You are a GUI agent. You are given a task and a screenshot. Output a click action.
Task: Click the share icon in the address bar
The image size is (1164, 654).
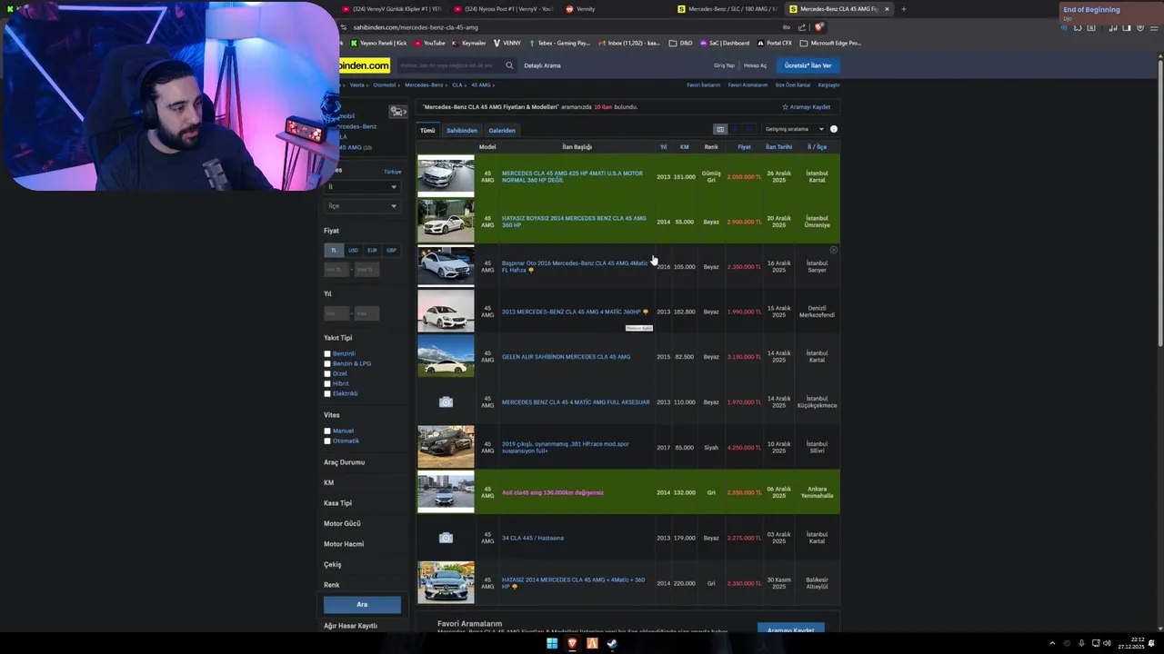801,27
